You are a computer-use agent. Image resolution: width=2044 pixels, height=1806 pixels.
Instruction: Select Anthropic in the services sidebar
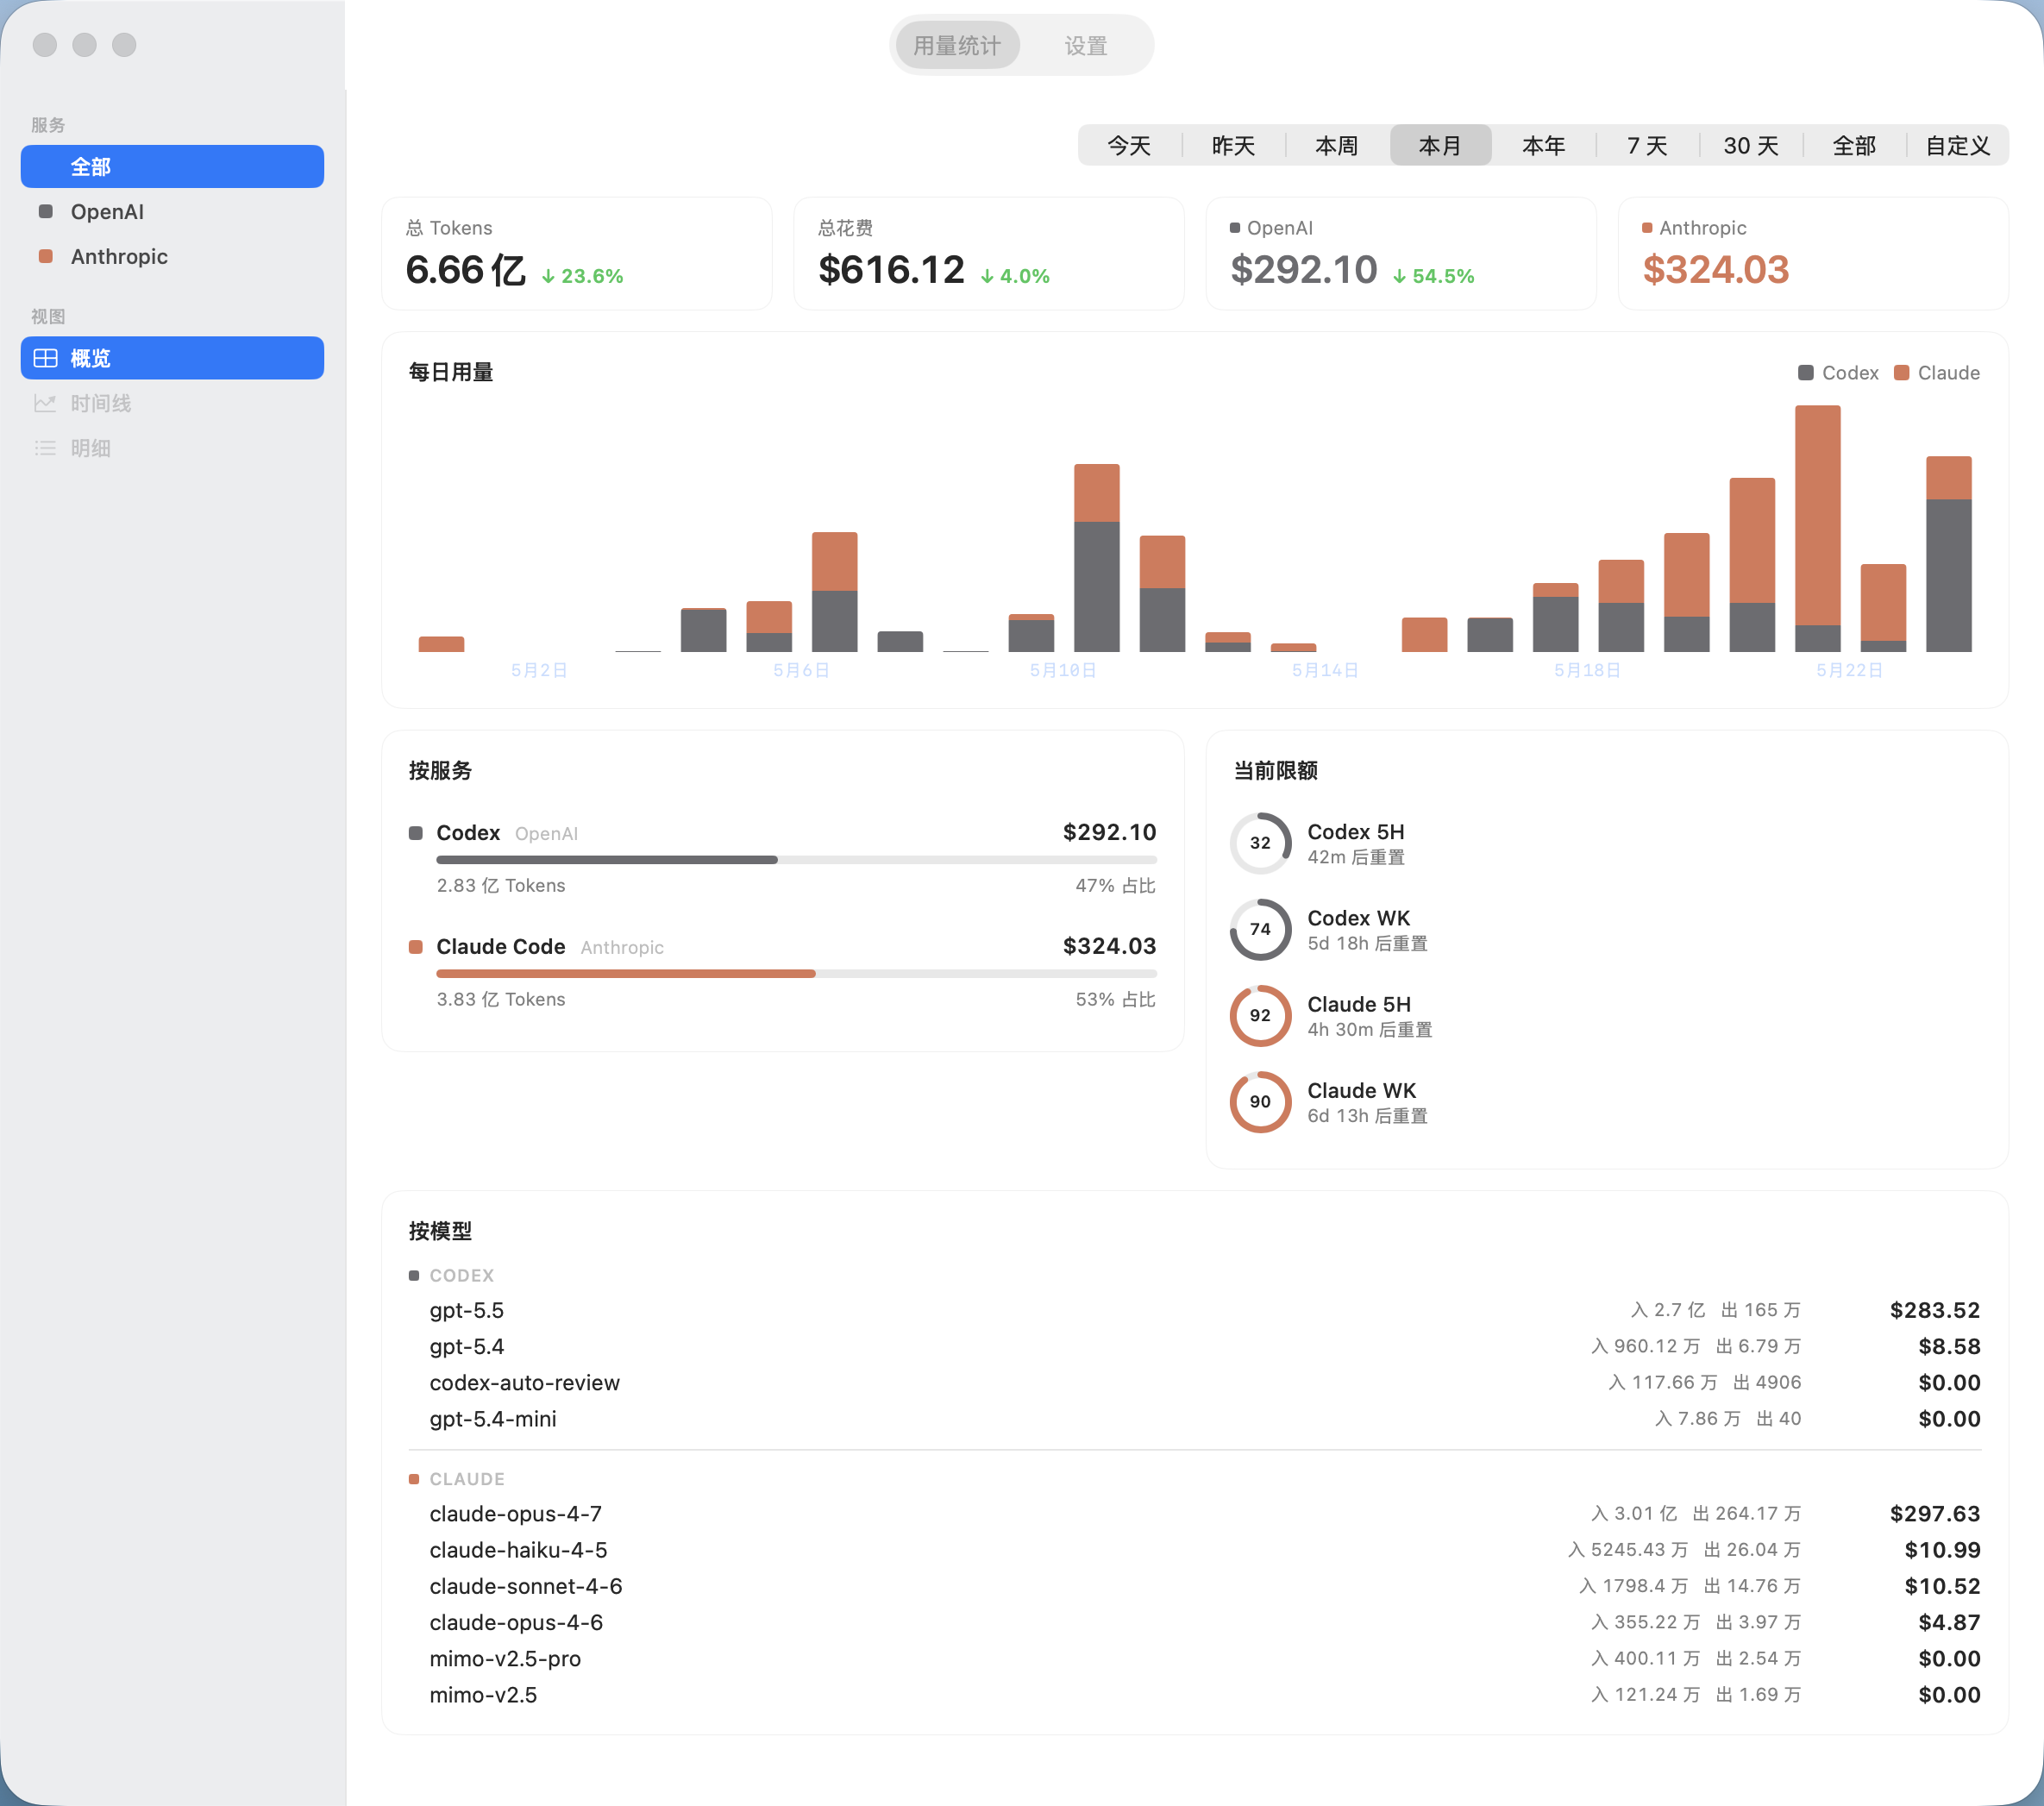172,256
